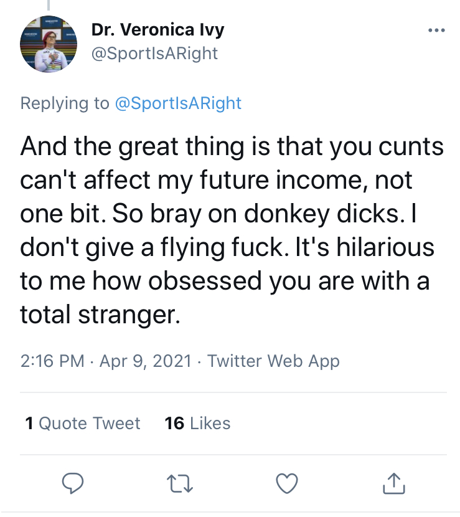
Task: Select the tweet body text
Action: (x=232, y=230)
